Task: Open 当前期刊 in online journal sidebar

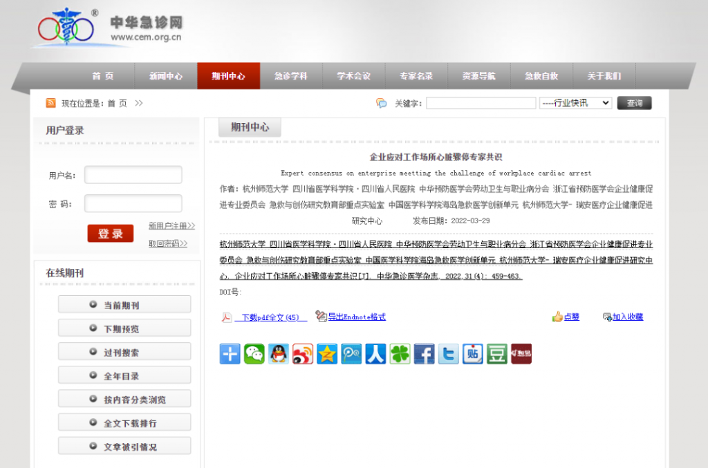Action: point(124,305)
